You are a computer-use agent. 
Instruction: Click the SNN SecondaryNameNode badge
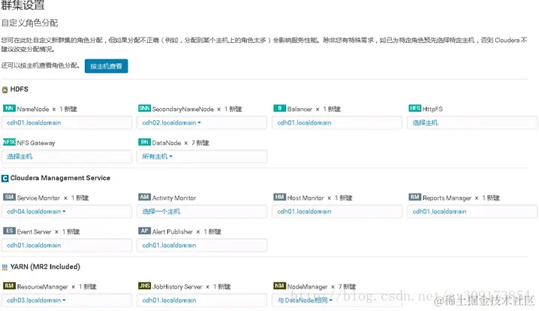point(144,108)
